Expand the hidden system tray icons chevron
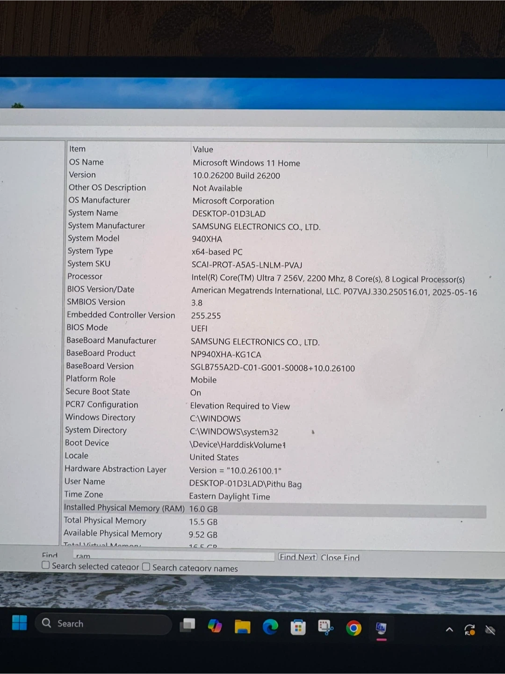This screenshot has height=674, width=505. [x=449, y=630]
